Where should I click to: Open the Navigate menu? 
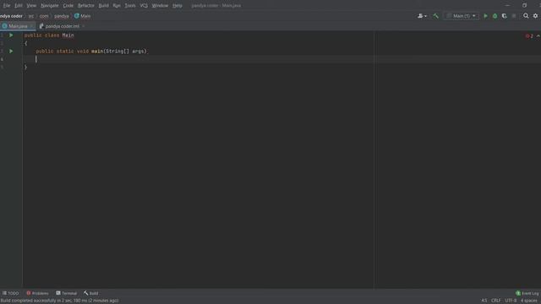point(49,6)
